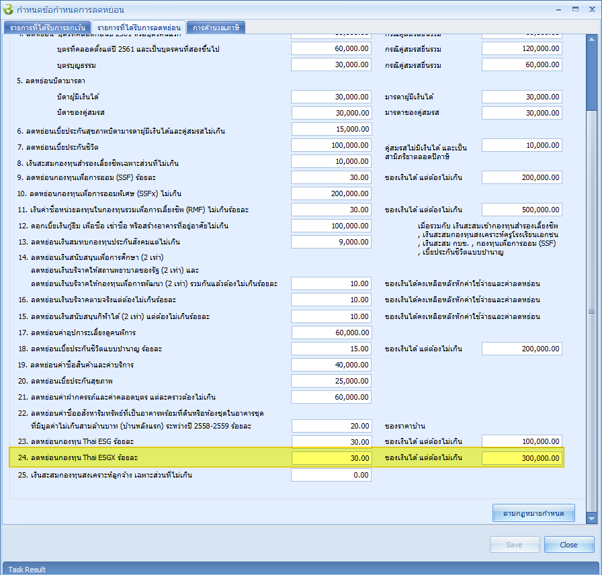Expand the Task Result panel
The width and height of the screenshot is (602, 575).
(27, 569)
